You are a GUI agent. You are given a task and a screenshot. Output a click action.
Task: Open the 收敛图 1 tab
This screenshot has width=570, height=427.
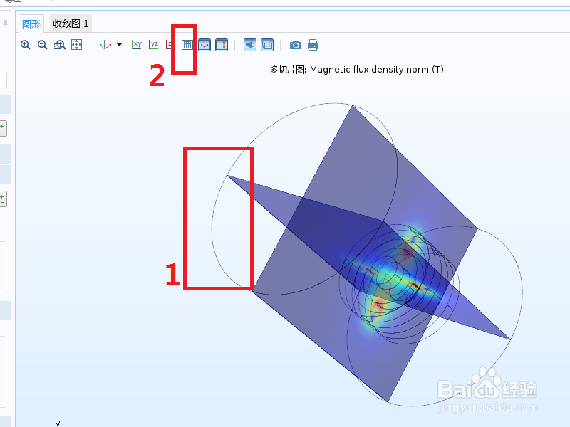click(x=71, y=23)
